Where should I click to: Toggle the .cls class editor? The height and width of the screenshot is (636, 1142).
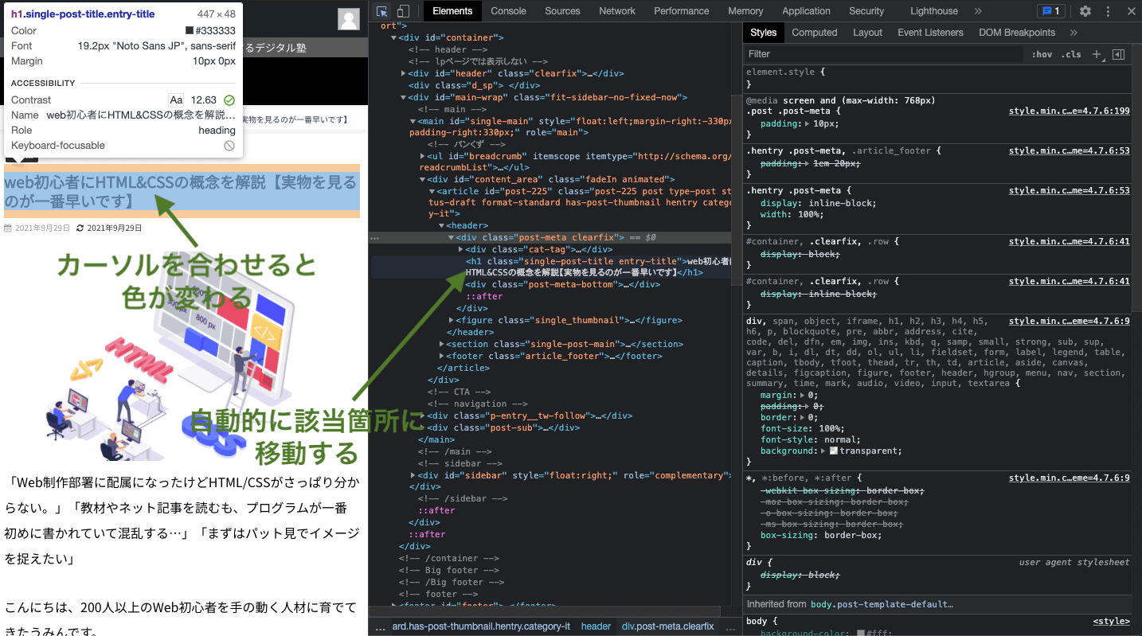click(x=1072, y=54)
